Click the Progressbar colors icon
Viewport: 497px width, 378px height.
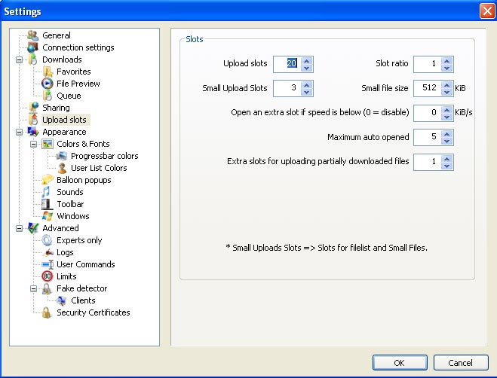(x=62, y=156)
